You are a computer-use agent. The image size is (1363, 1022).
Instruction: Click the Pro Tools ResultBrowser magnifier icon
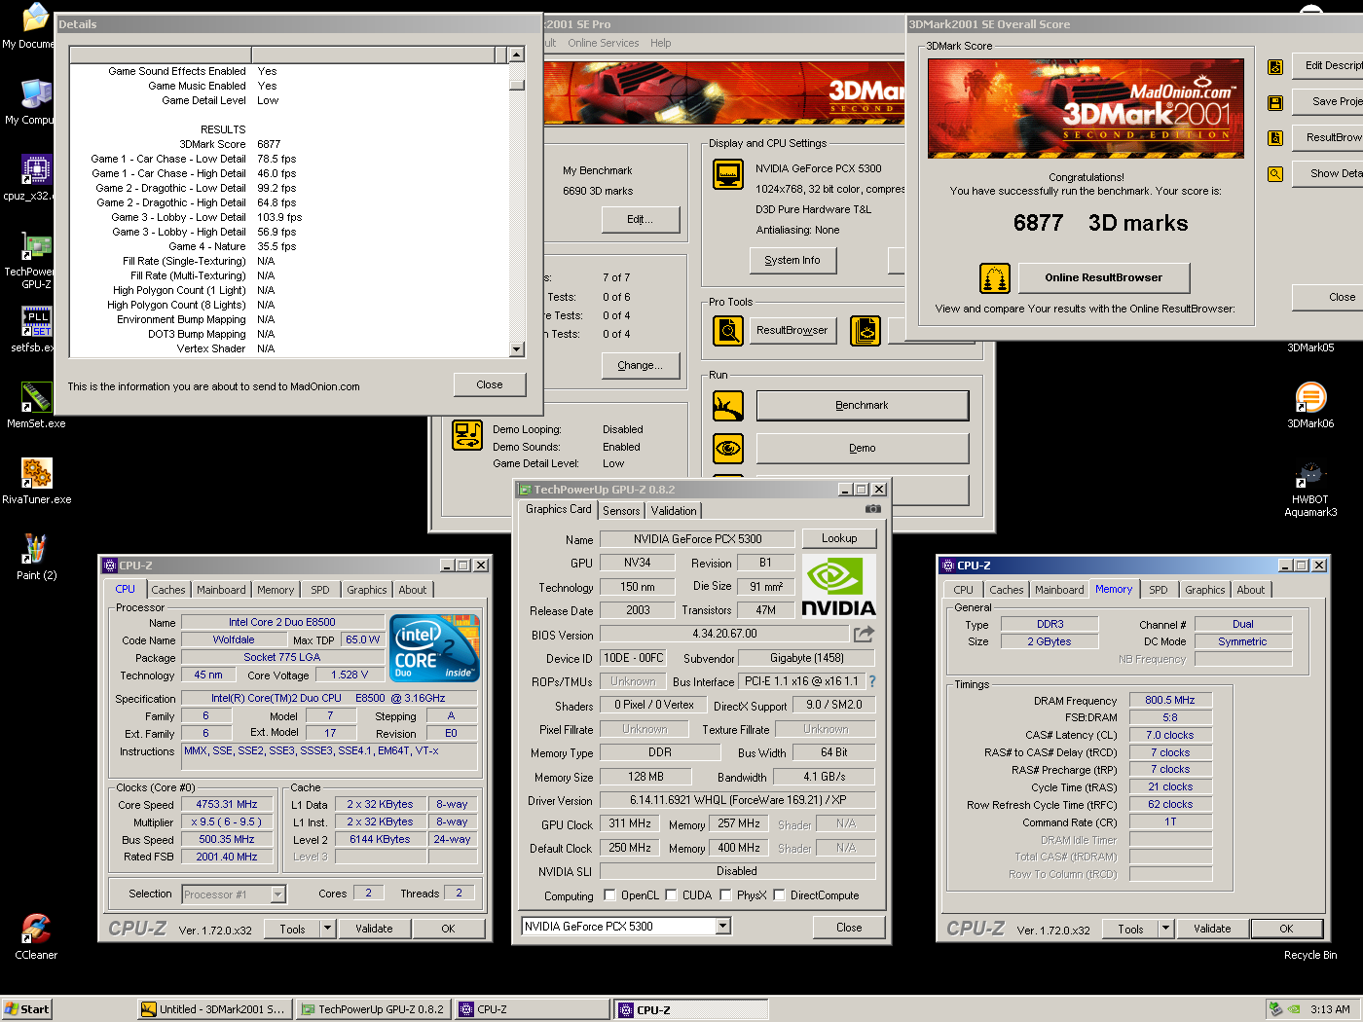(x=728, y=331)
